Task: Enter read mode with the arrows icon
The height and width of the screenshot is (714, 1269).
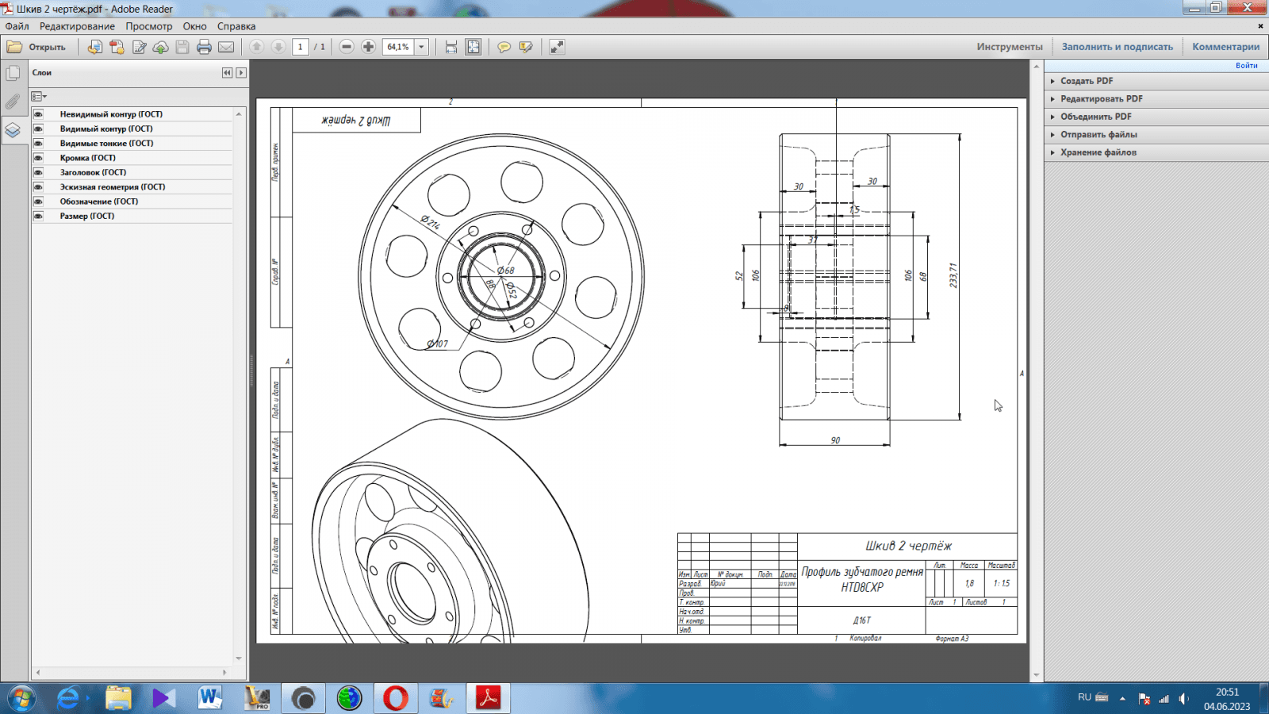Action: click(557, 47)
